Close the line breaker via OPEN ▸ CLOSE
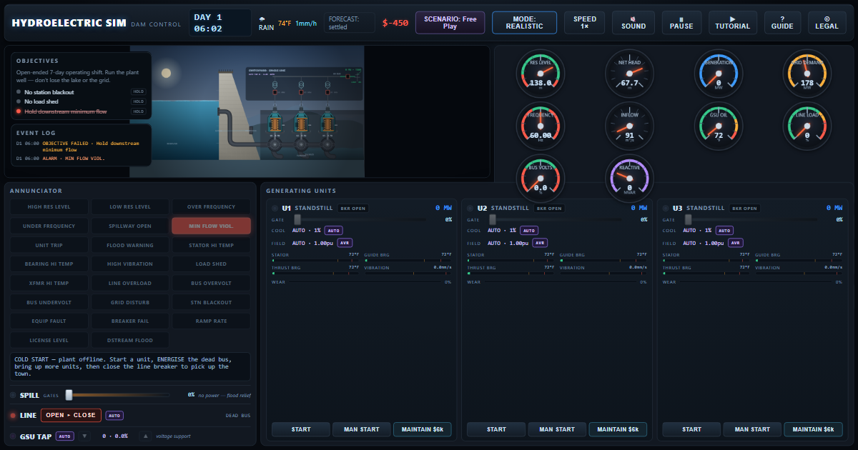The image size is (858, 450). tap(71, 415)
